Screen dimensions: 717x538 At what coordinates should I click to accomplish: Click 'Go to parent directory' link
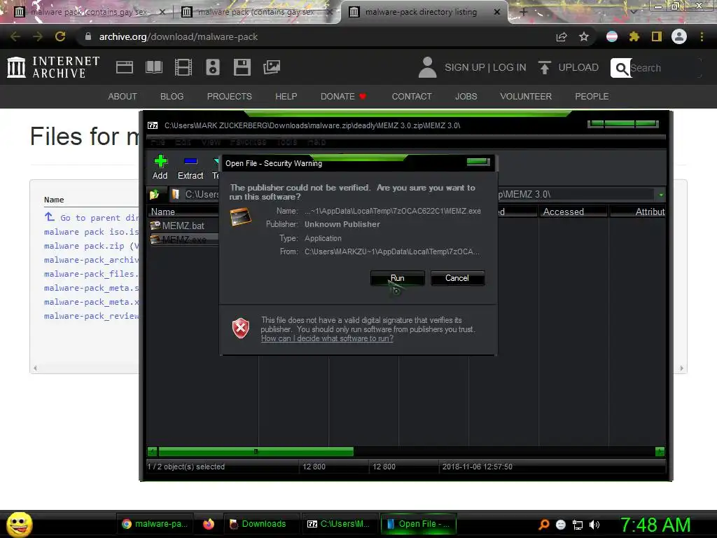pyautogui.click(x=92, y=218)
